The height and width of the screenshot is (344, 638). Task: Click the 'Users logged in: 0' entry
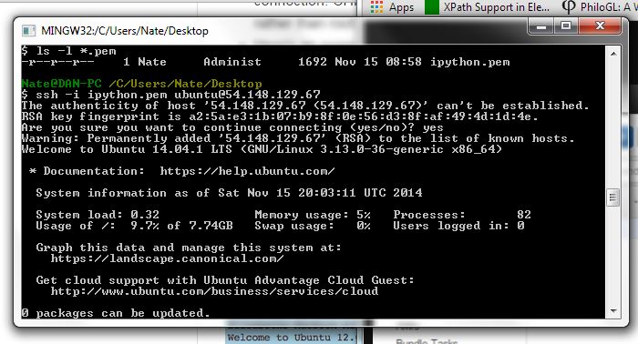tap(459, 226)
